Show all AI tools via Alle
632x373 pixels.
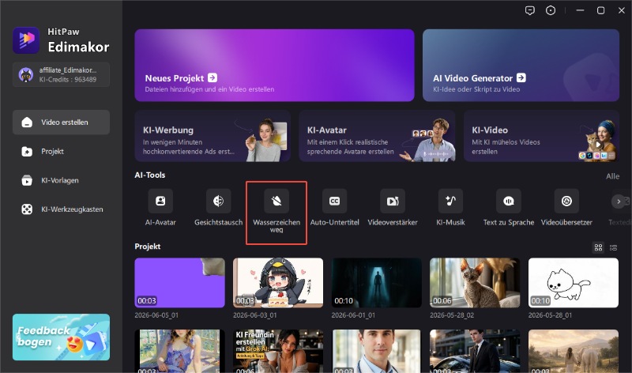[613, 176]
